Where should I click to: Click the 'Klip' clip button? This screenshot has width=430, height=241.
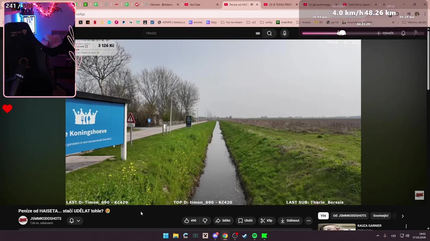coord(266,221)
